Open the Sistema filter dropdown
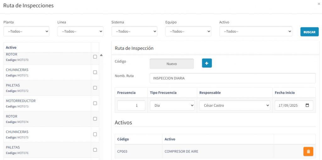The image size is (322, 160). 134,31
